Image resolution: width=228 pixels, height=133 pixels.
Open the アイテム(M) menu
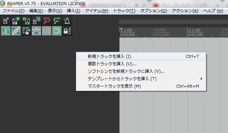coord(97,11)
